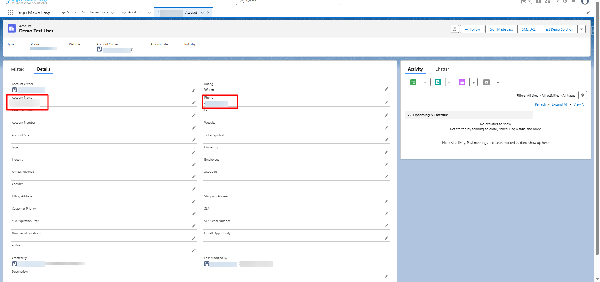Click the New Task green icon

(x=413, y=82)
